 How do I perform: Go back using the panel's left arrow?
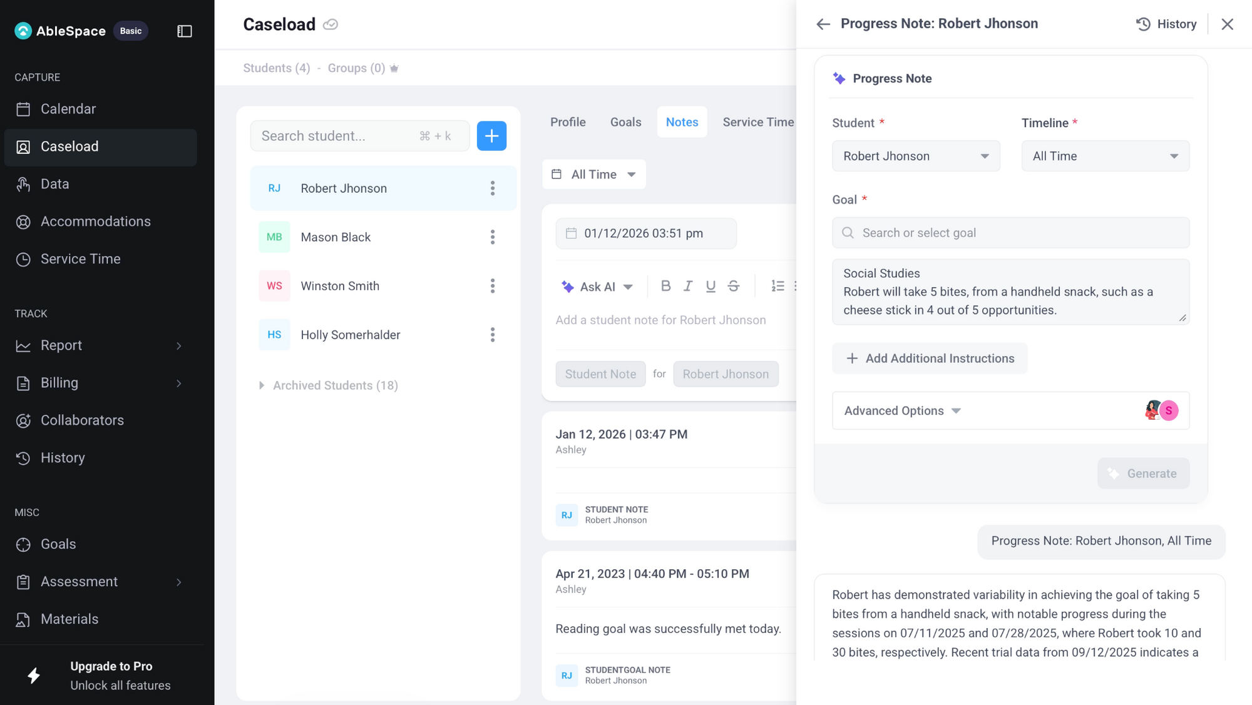coord(823,24)
